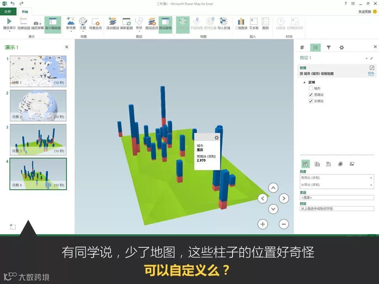
Task: Select the bubble chart type
Action: [x=329, y=164]
